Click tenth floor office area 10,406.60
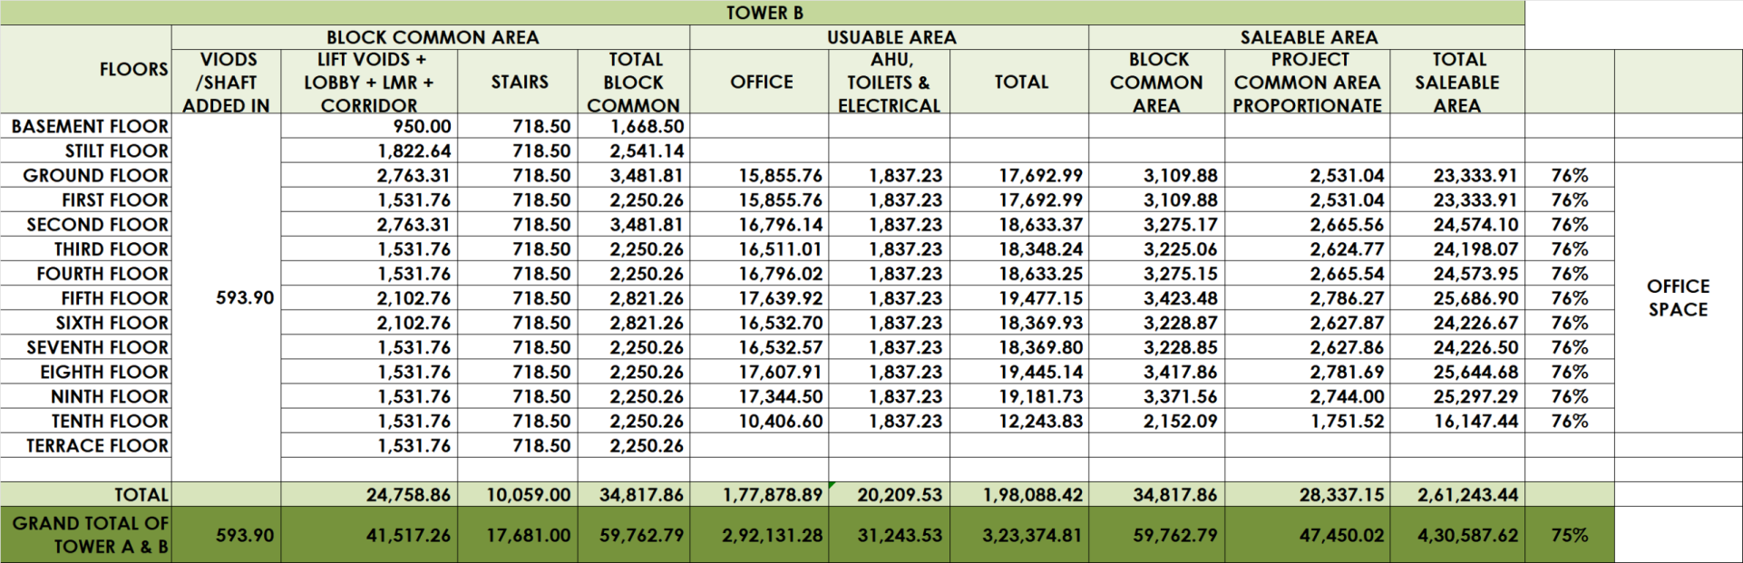 780,422
